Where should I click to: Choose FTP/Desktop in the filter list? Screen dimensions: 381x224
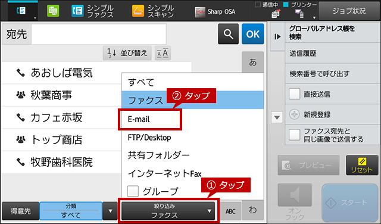tap(192, 138)
